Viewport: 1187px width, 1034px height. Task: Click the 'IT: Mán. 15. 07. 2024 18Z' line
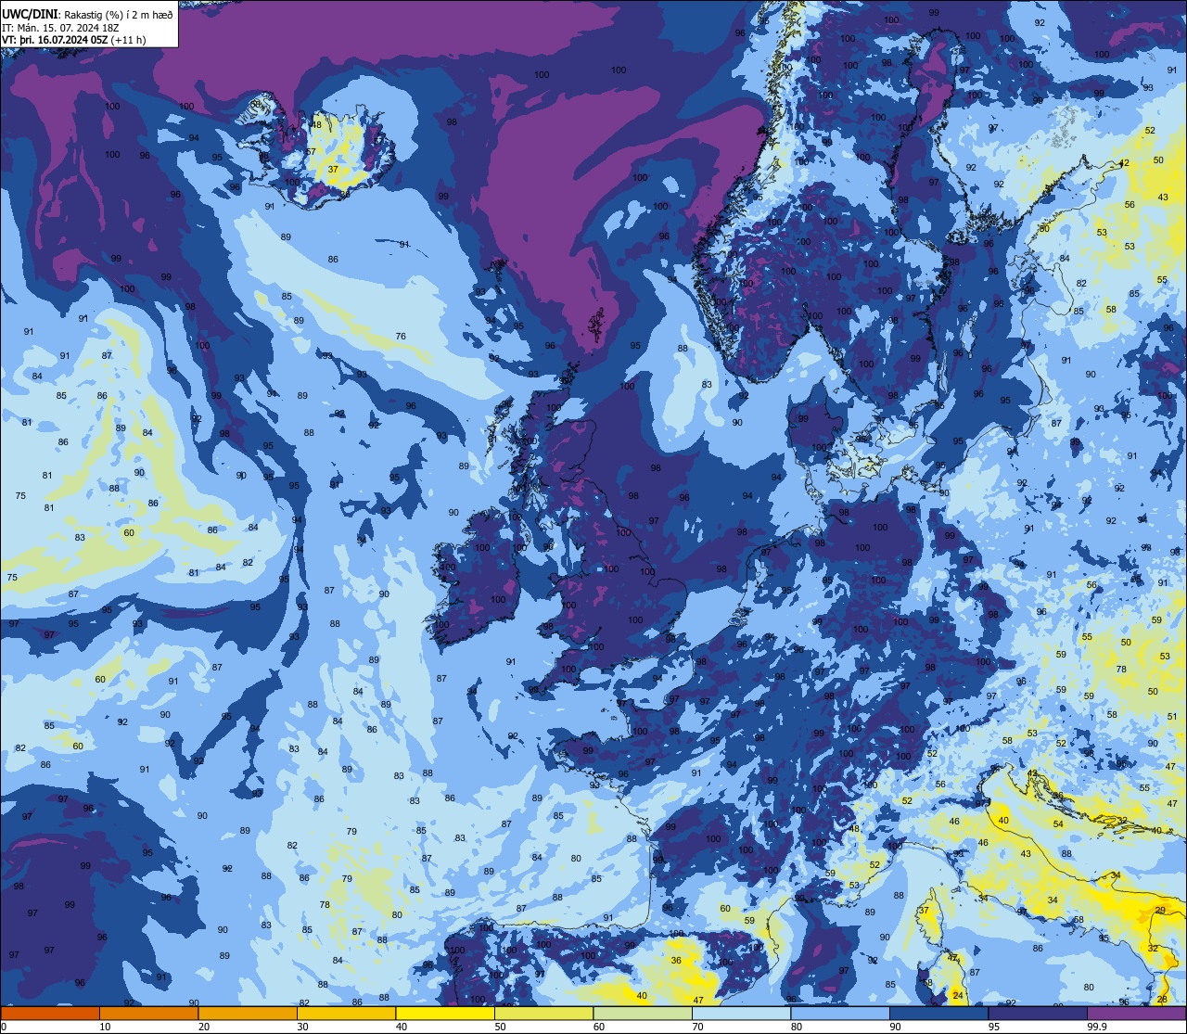click(60, 28)
